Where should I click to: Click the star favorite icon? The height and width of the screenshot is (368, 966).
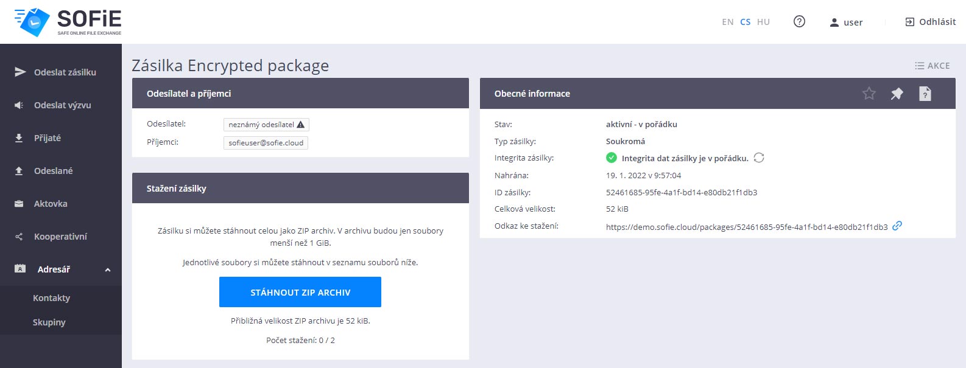click(869, 94)
